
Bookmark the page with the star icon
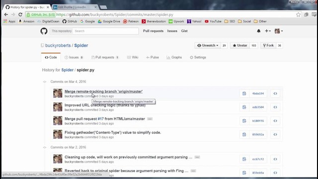(298, 14)
